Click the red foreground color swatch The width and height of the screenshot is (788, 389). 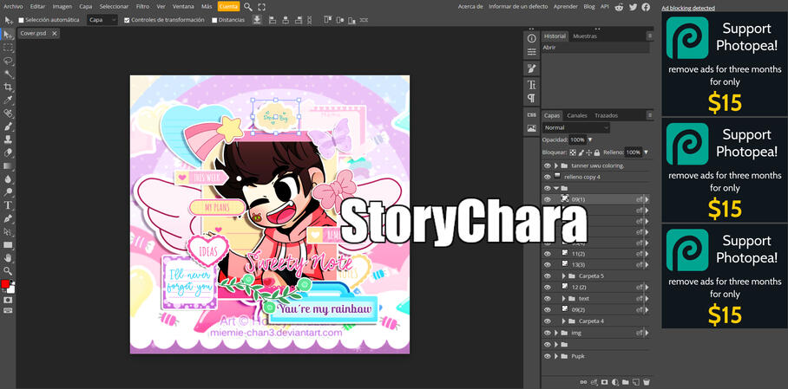tap(5, 284)
